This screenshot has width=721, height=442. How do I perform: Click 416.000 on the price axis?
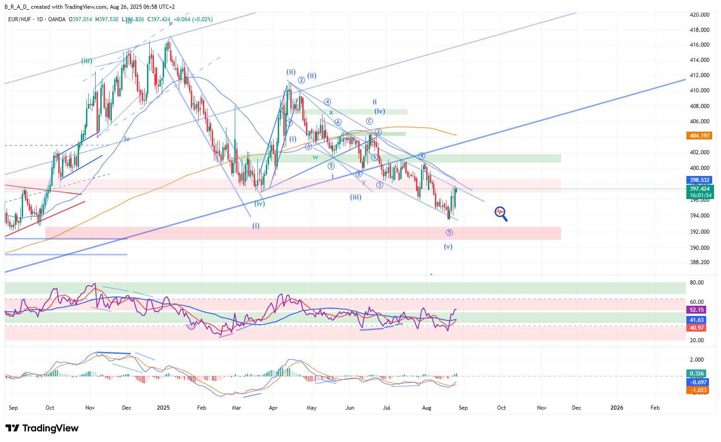pyautogui.click(x=699, y=45)
